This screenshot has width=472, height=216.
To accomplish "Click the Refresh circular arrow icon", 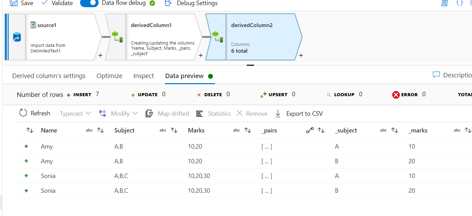I will (23, 113).
